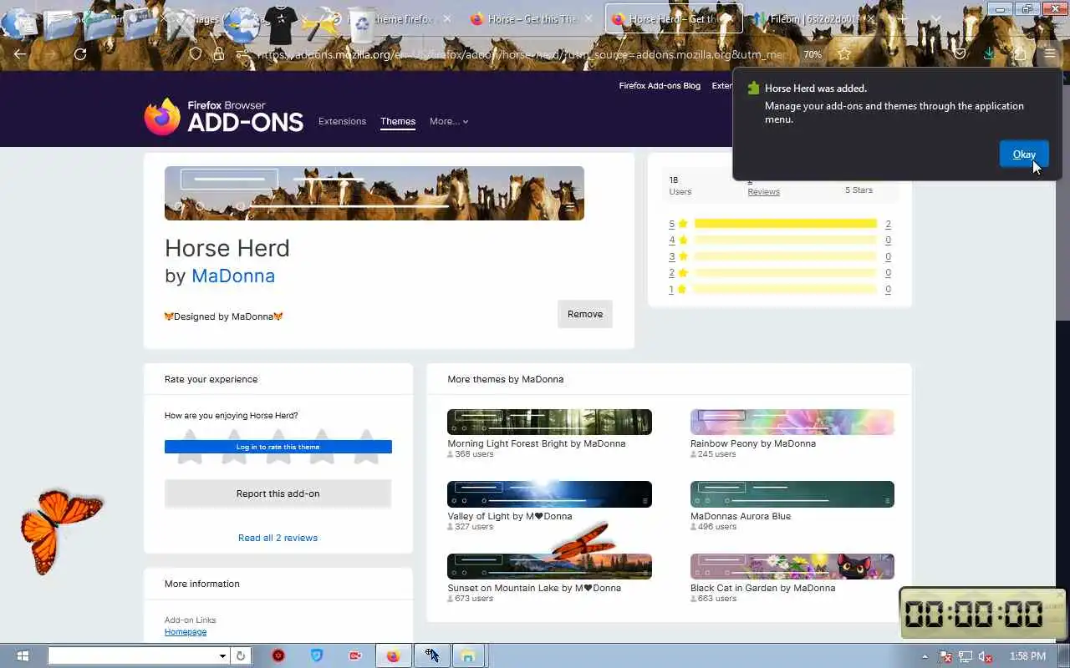
Task: Open the Themes section
Action: pos(398,121)
